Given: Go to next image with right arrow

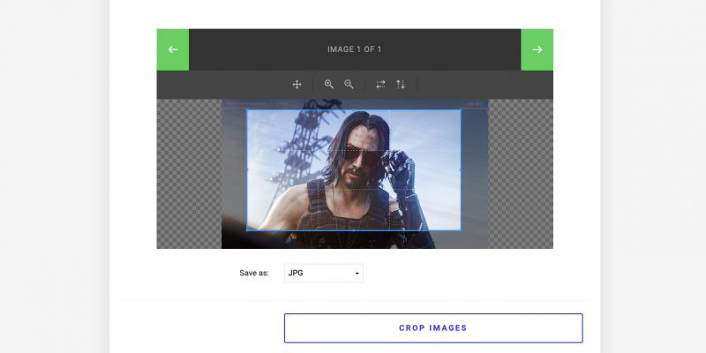Looking at the screenshot, I should click(537, 49).
